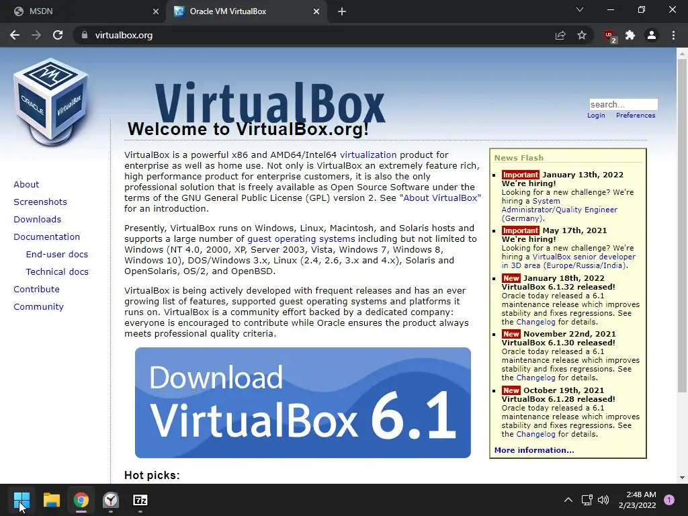Screen dimensions: 688x516
Task: Open Technical docs link
Action: click(57, 271)
